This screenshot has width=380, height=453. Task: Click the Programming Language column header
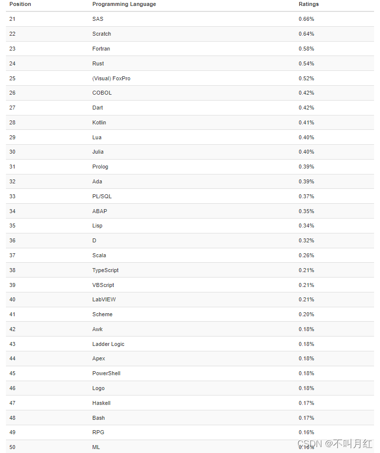124,4
